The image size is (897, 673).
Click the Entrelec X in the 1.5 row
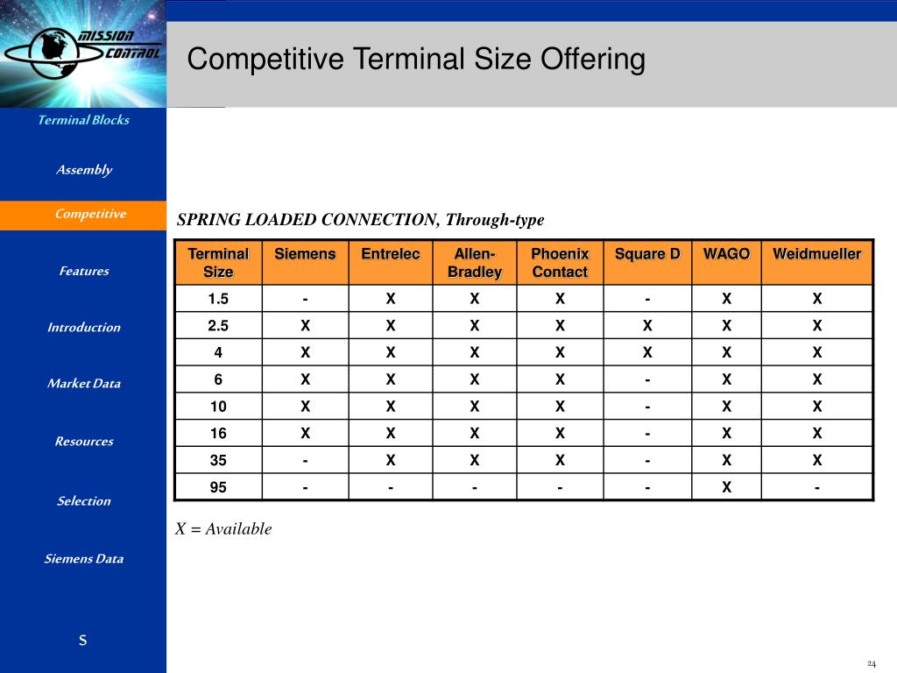391,299
